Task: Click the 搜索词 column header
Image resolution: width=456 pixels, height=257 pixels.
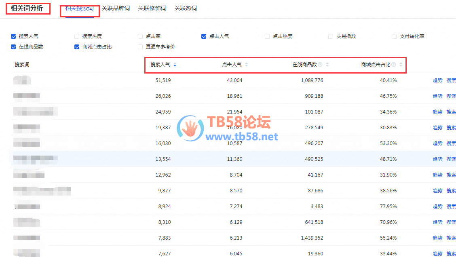Action: tap(22, 65)
